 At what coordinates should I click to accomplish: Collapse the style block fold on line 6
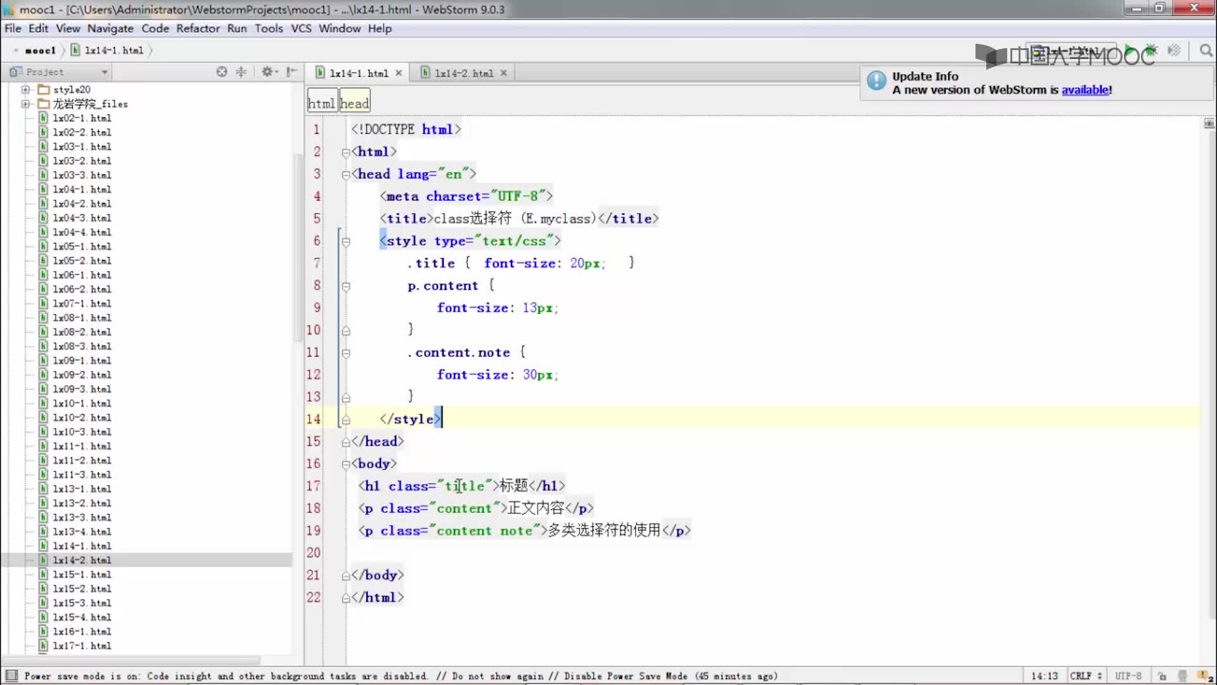pyautogui.click(x=346, y=242)
